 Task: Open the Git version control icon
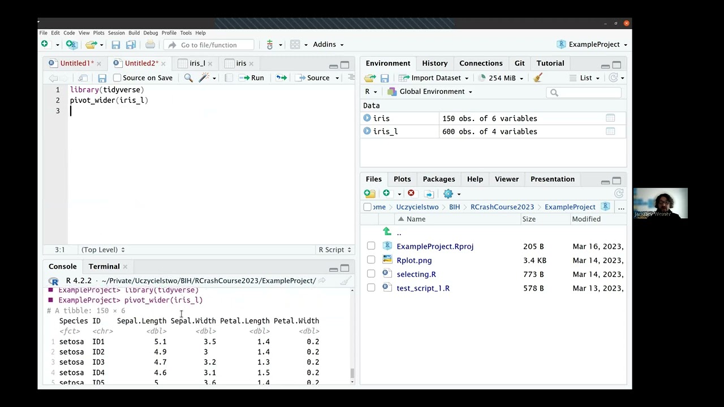pyautogui.click(x=270, y=45)
